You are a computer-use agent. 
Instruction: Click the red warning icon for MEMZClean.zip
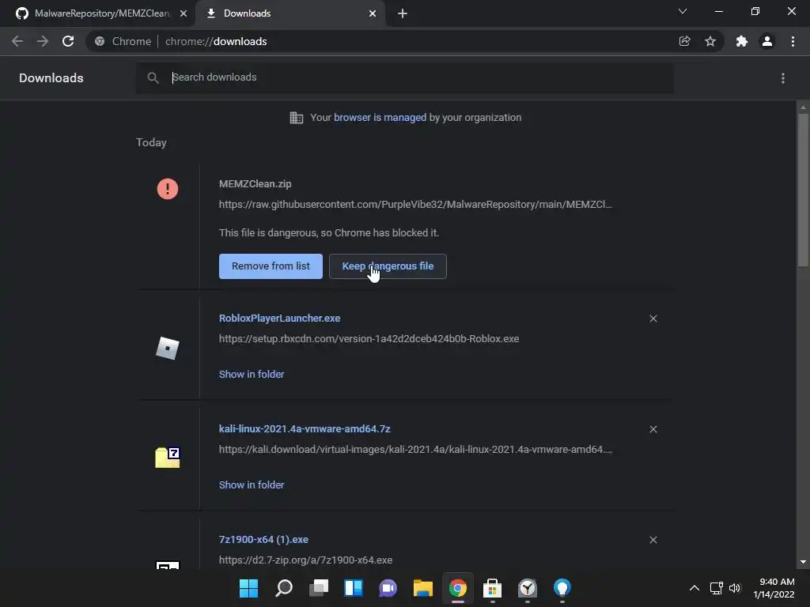pos(168,189)
